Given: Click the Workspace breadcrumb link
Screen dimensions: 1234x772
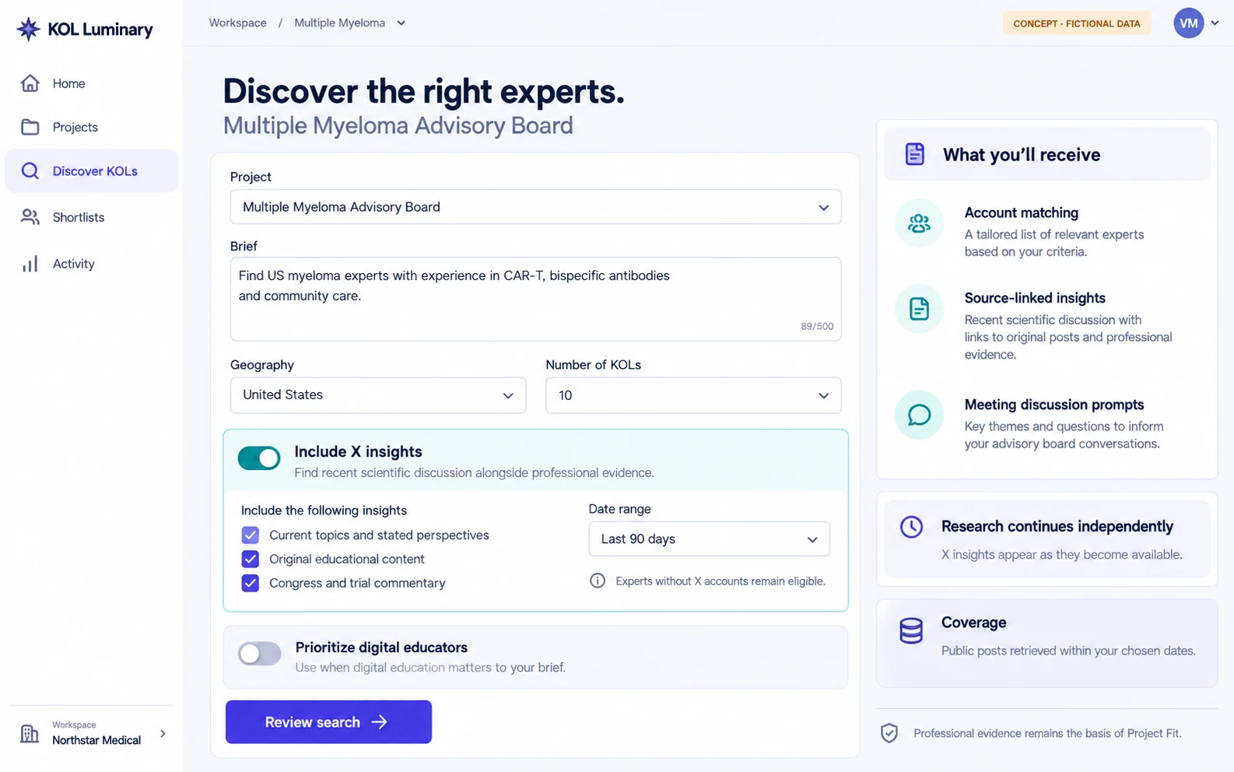Looking at the screenshot, I should click(x=237, y=23).
